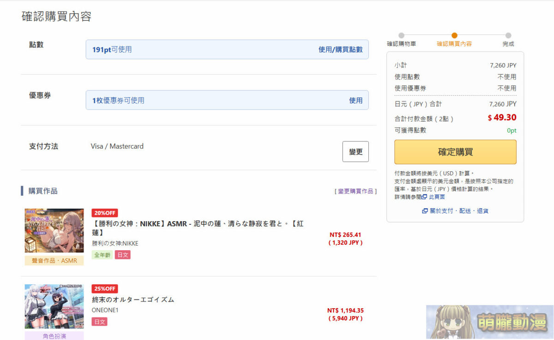
Task: Click the 全年齡 age rating tag
Action: click(x=102, y=255)
